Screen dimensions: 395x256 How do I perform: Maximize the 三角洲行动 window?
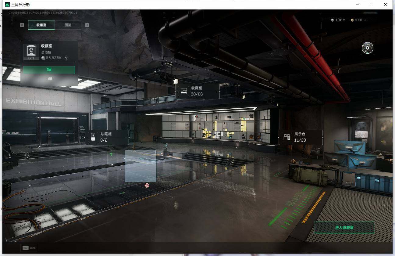coord(372,5)
